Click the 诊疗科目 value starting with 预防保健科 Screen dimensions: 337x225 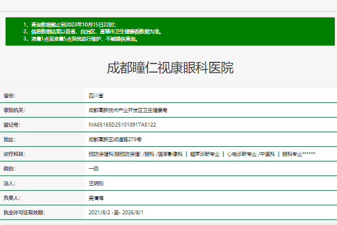point(202,154)
